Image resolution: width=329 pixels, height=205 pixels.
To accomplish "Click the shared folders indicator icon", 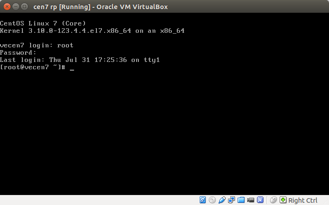I will (241, 200).
